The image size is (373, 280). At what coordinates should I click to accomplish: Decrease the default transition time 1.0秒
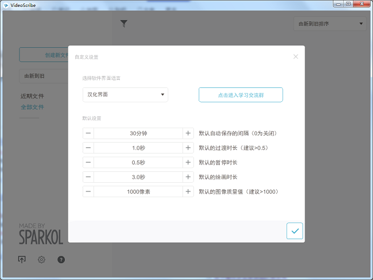(x=88, y=148)
